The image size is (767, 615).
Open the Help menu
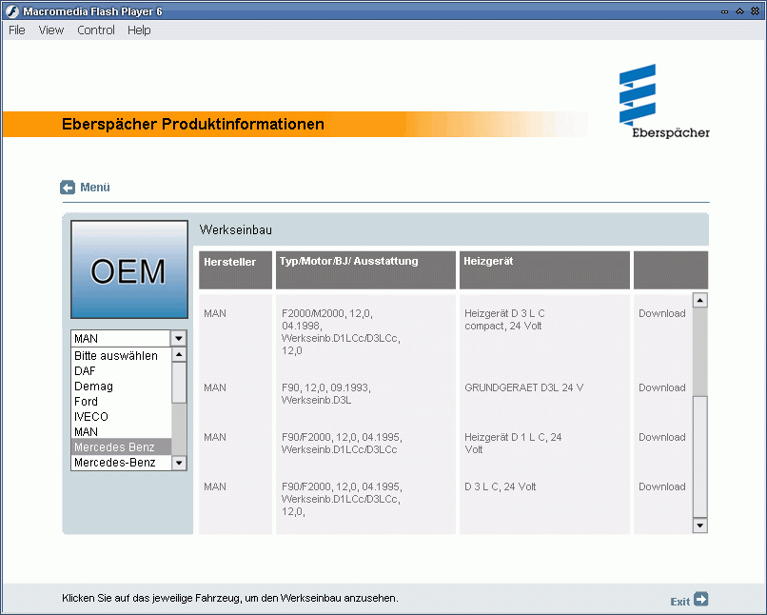click(x=139, y=30)
